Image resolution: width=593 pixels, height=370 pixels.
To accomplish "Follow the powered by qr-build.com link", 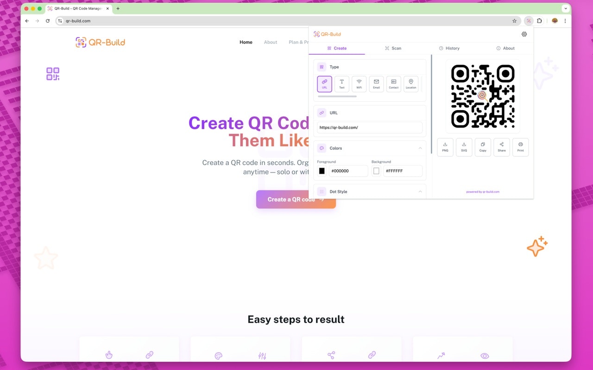I will click(483, 191).
